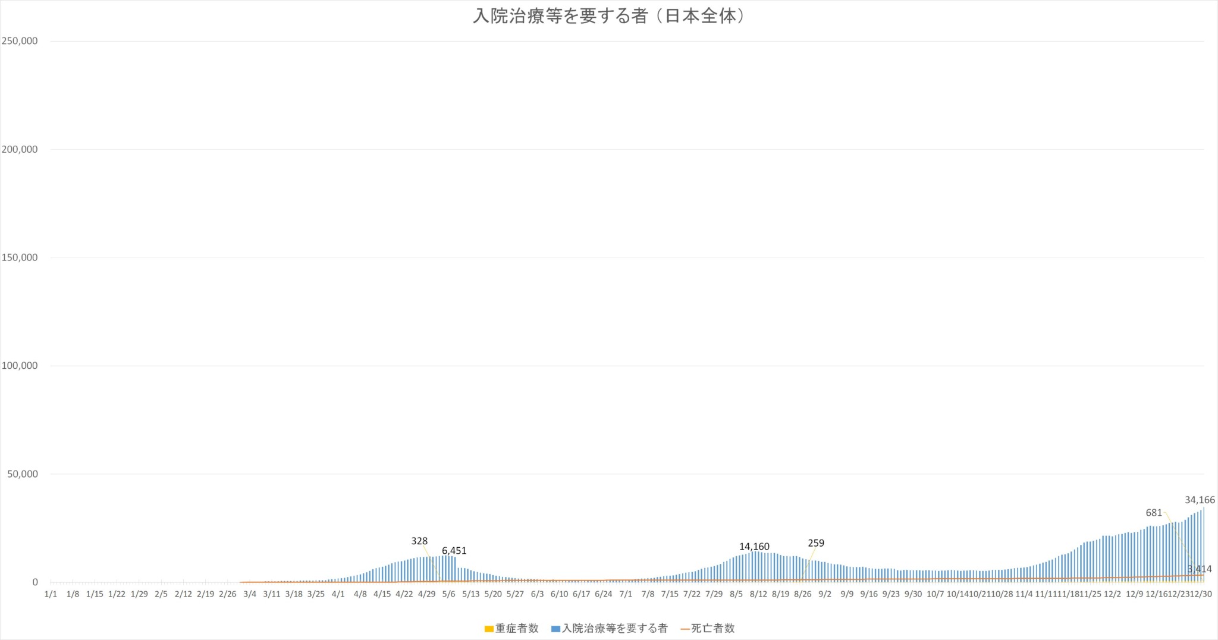This screenshot has width=1218, height=640.
Task: Click the 100,000 y-axis label
Action: pyautogui.click(x=20, y=366)
